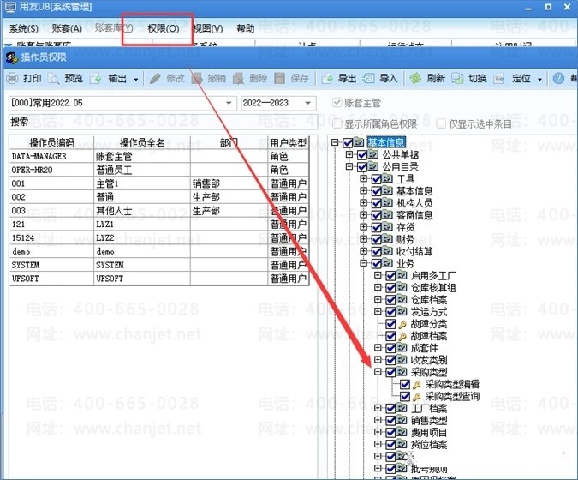Click into the 搜索 search field
Image resolution: width=578 pixels, height=480 pixels.
tap(163, 122)
